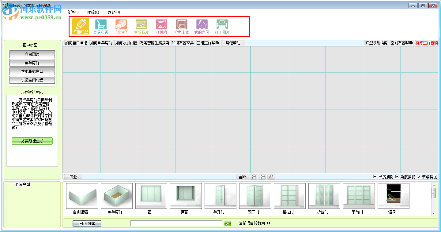Toggle the 角度捕捉 checkbox
The image size is (441, 232).
click(x=397, y=176)
